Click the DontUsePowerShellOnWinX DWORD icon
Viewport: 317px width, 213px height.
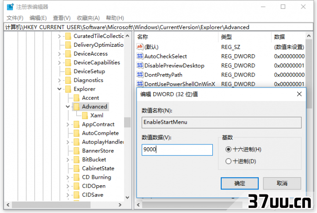click(140, 84)
